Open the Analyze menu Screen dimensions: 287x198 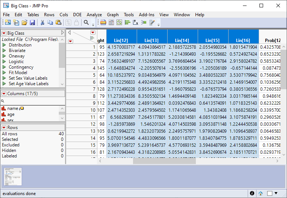94,15
